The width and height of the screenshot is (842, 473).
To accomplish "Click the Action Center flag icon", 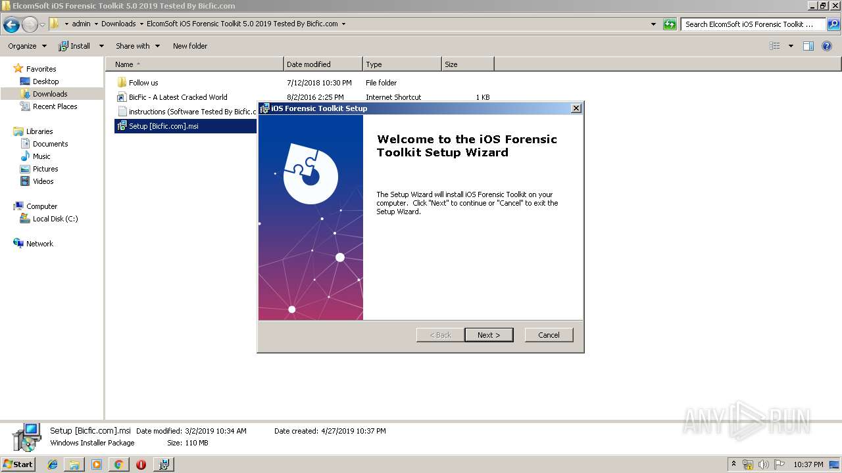I will [x=779, y=464].
